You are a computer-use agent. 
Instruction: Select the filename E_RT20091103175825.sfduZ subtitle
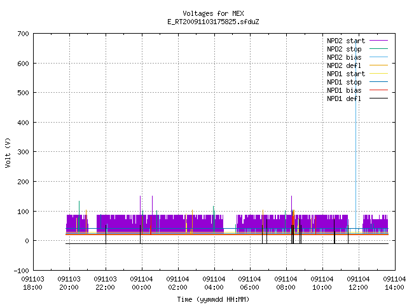pyautogui.click(x=213, y=22)
